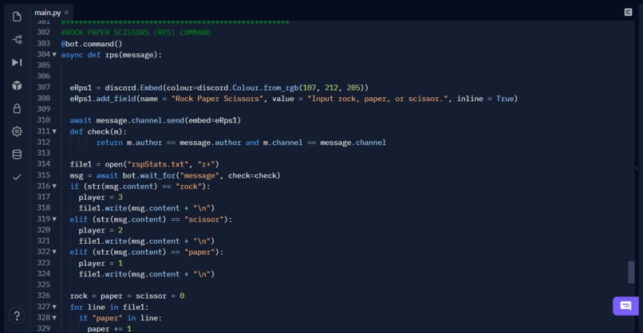
Task: Click the @bot.command() decorator text
Action: pos(92,44)
